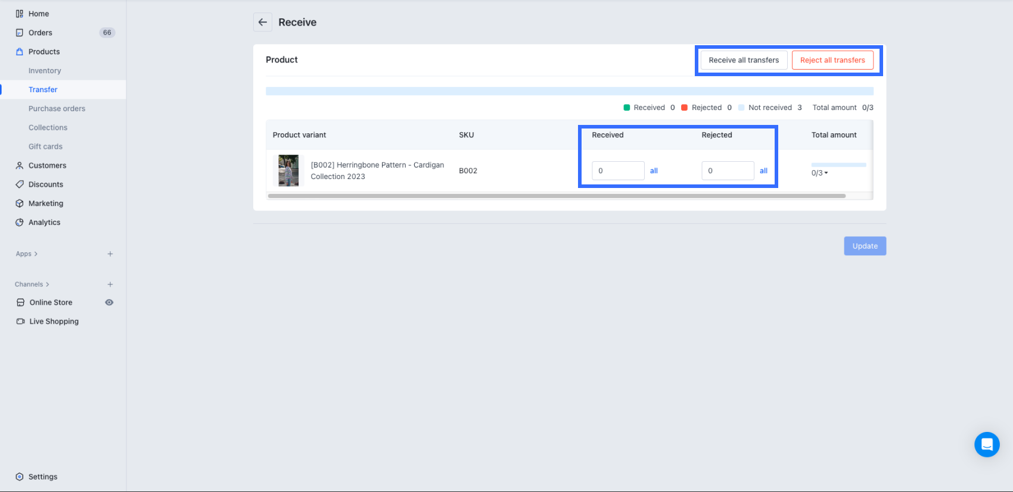This screenshot has width=1013, height=492.
Task: Click the Orders icon in sidebar
Action: (x=20, y=33)
